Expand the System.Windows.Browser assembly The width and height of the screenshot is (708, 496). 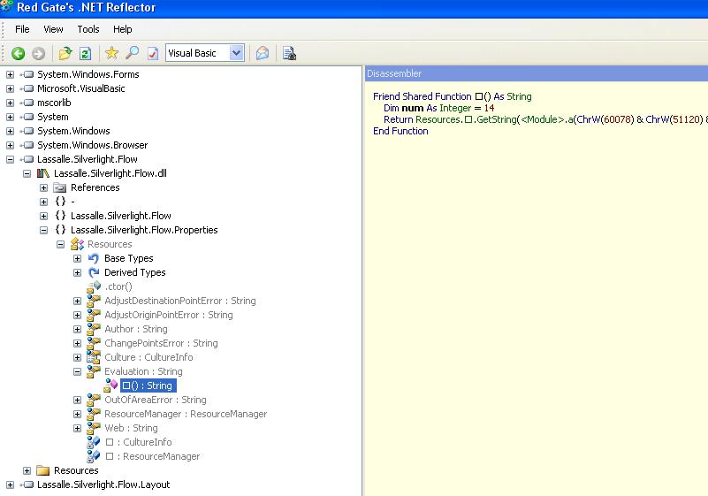point(10,146)
